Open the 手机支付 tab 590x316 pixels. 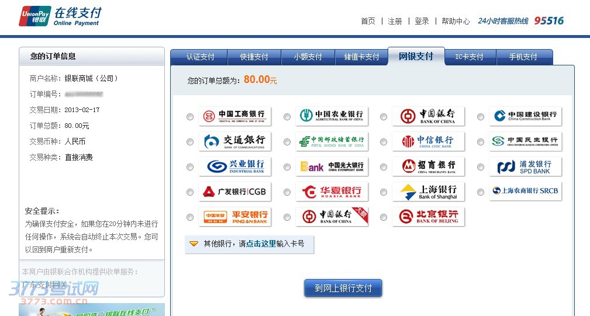coord(523,57)
